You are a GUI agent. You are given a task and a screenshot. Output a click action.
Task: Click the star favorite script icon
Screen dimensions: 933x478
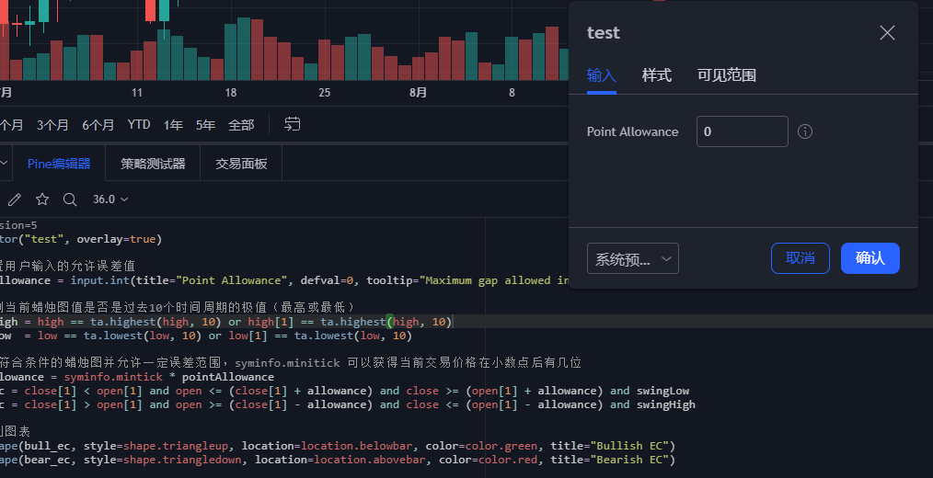point(42,199)
